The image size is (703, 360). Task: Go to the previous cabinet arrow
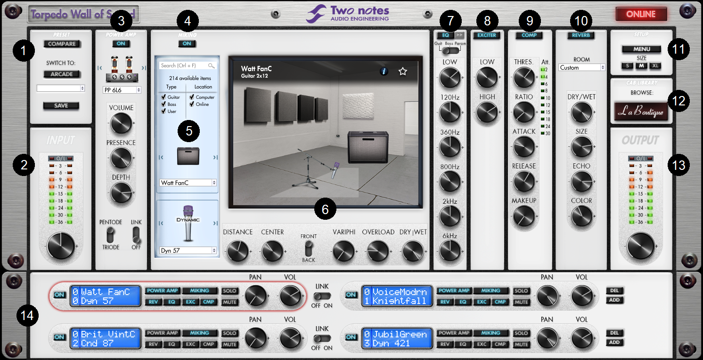(161, 157)
